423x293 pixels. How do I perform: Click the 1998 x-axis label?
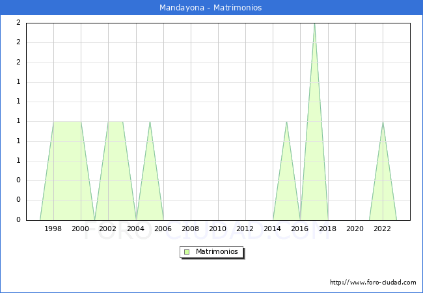click(x=53, y=229)
